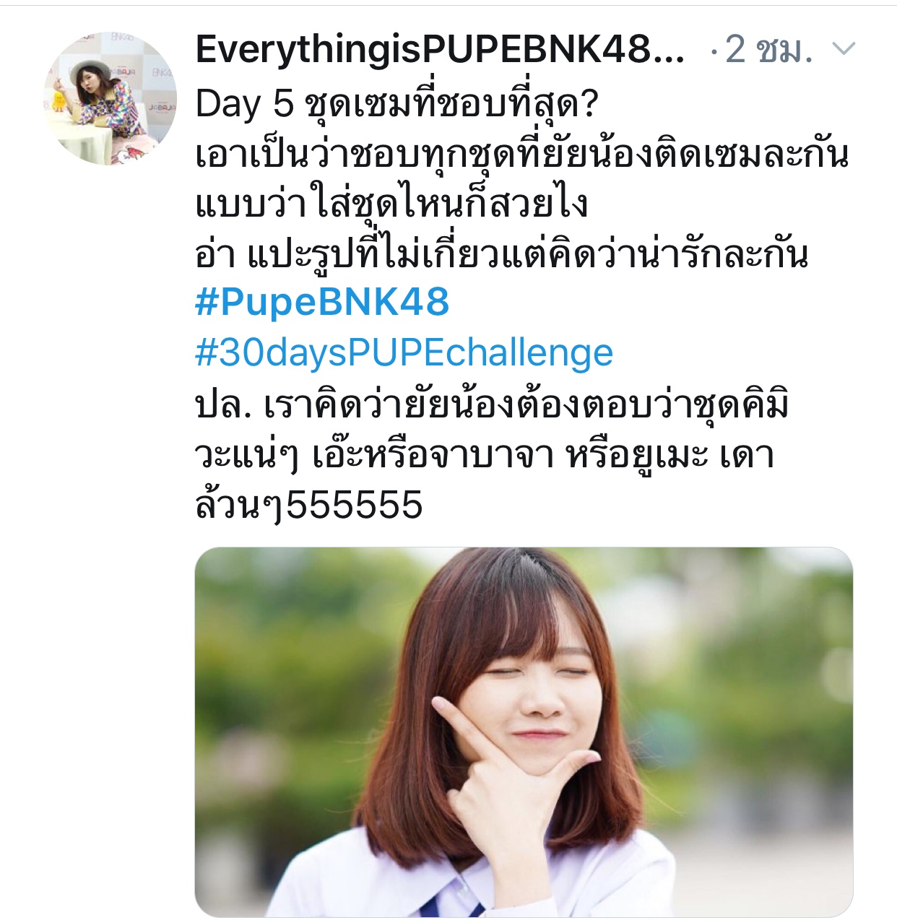This screenshot has width=897, height=923.
Task: Tap the tweet line starting with อ่า แปะรูป
Action: click(x=501, y=253)
